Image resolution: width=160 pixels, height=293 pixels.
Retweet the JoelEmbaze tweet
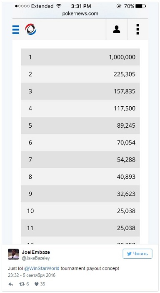pyautogui.click(x=24, y=284)
